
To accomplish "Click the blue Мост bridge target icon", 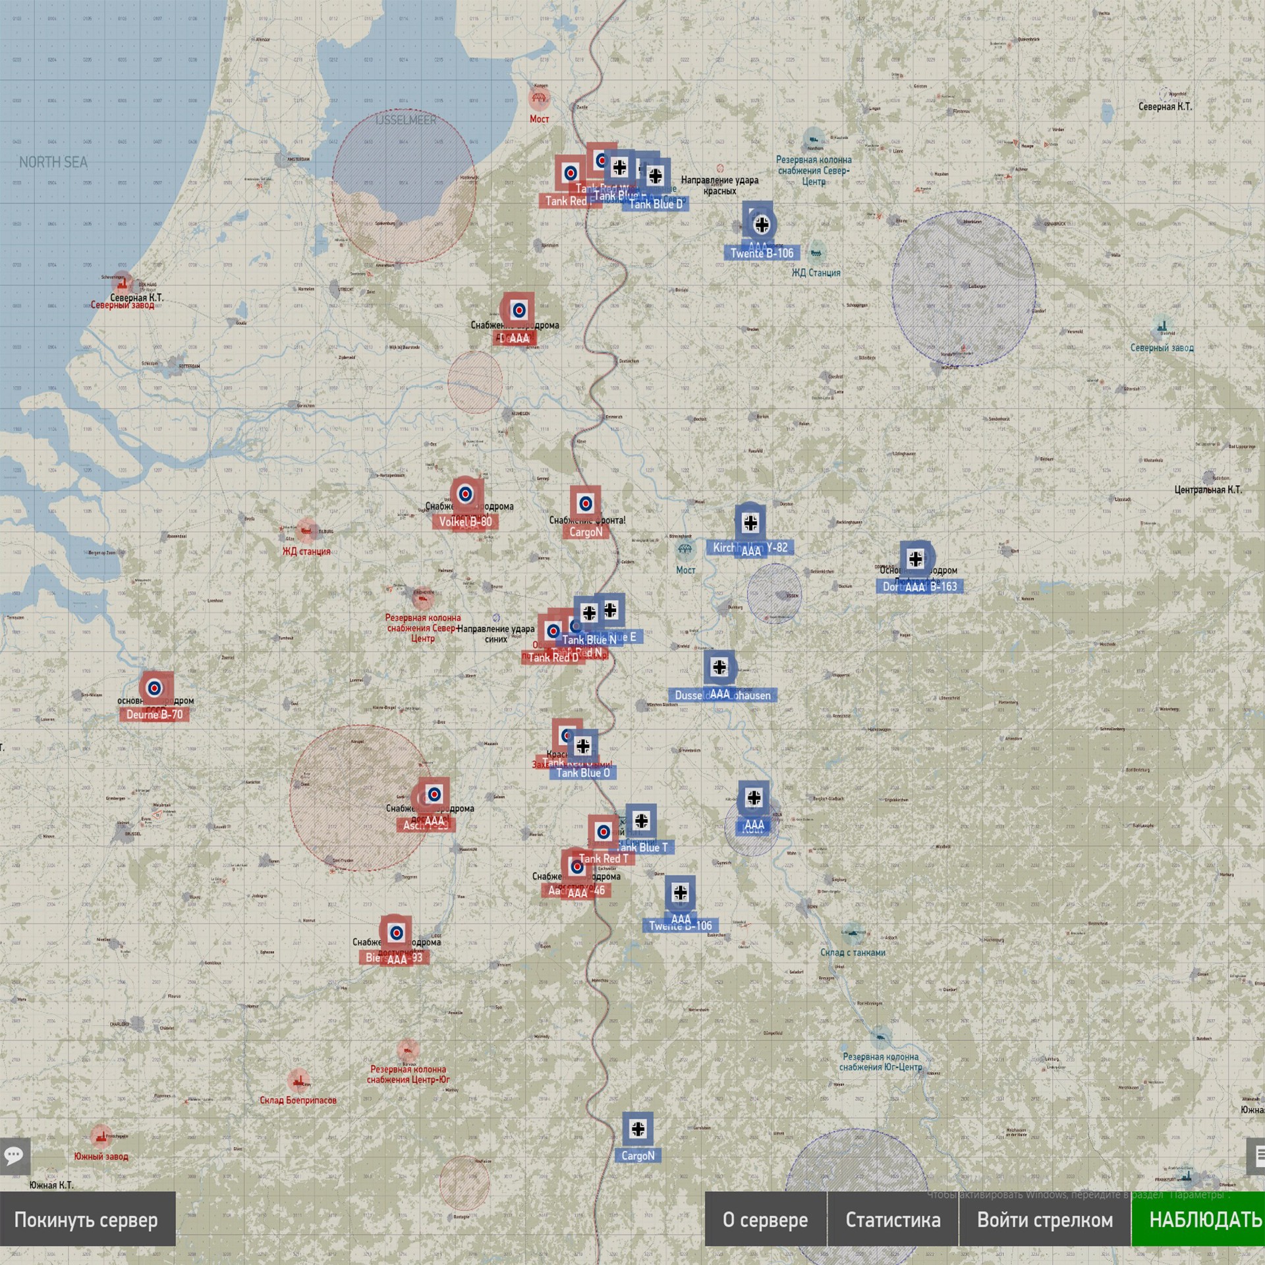I will click(x=685, y=549).
